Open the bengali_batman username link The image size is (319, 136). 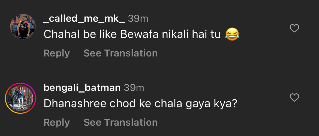point(82,88)
